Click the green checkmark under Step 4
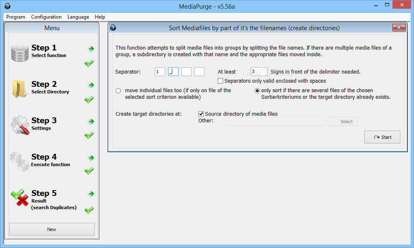This screenshot has height=248, width=414. pos(89,171)
